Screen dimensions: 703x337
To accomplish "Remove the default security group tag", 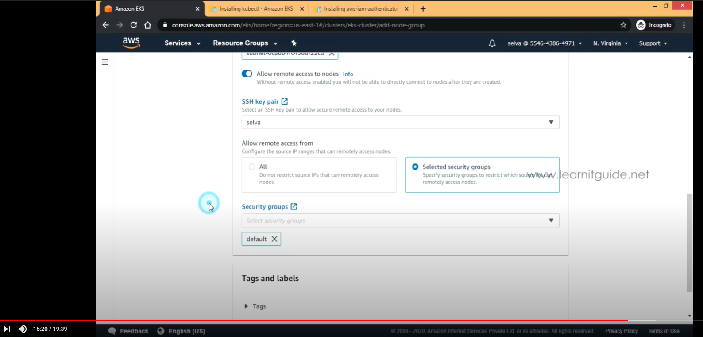I will pos(274,239).
